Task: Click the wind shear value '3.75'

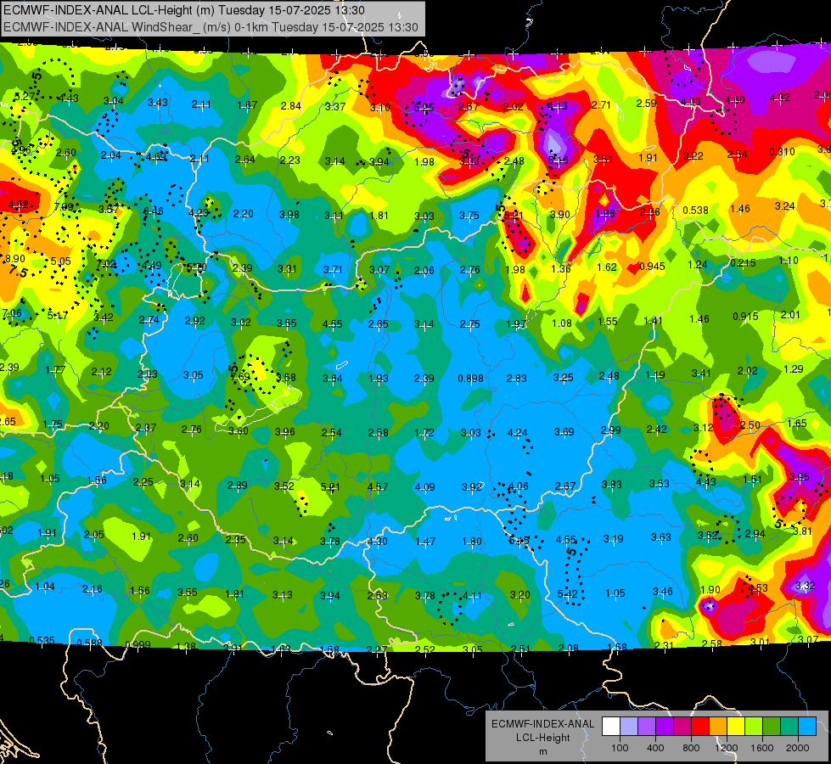Action: [469, 216]
